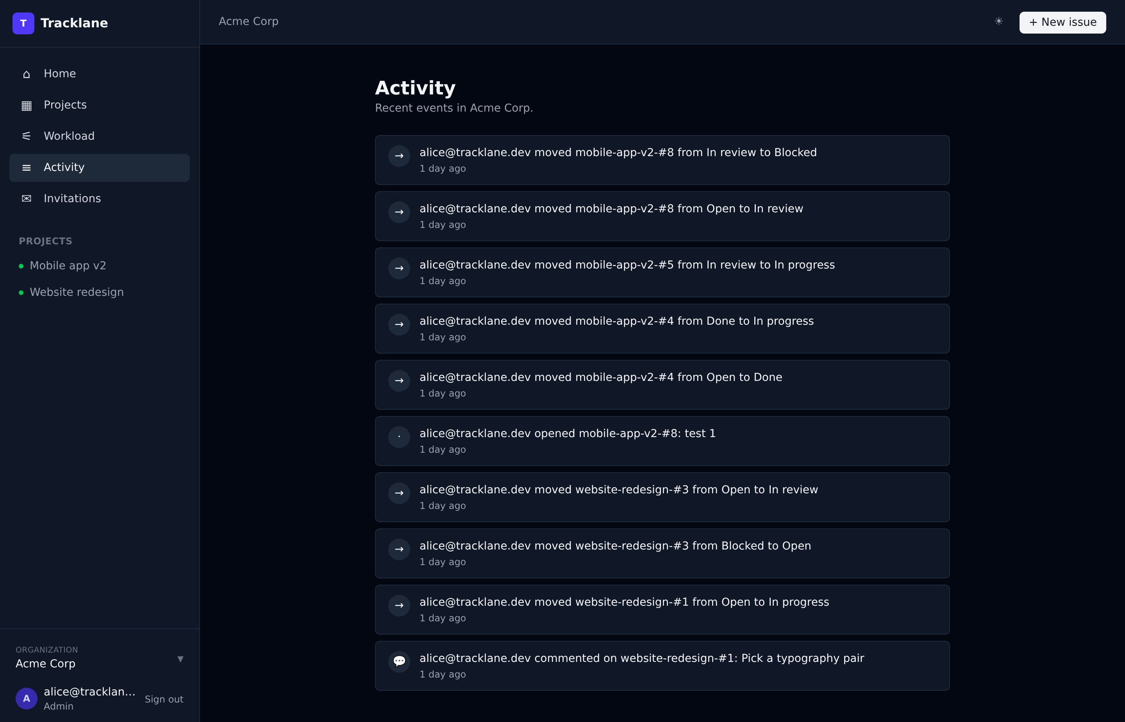Open event mobile-app-v2-#4 from Done to In progress
The image size is (1125, 722).
(662, 329)
